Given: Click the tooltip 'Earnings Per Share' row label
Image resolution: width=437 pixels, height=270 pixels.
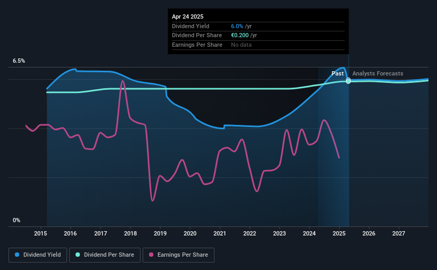Looking at the screenshot, I should click(x=197, y=45).
